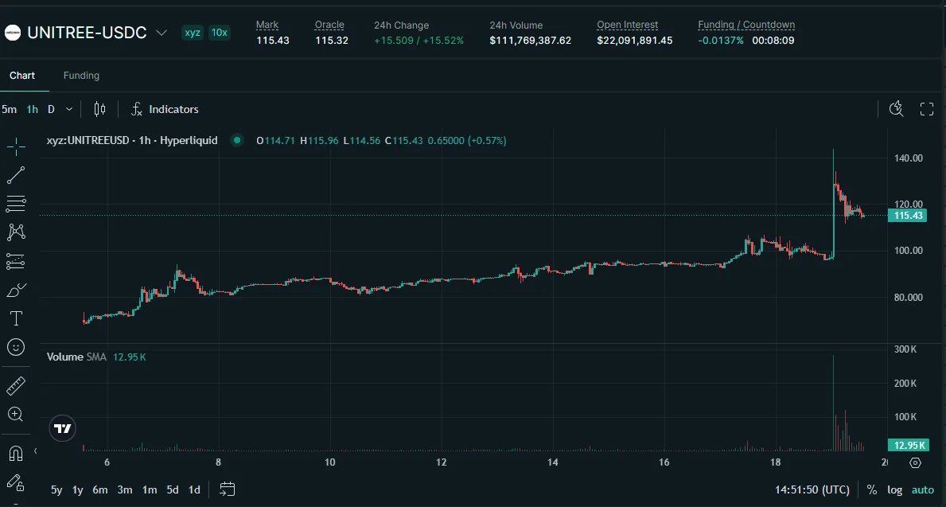Set date range to 6m
This screenshot has height=507, width=946.
click(x=100, y=489)
